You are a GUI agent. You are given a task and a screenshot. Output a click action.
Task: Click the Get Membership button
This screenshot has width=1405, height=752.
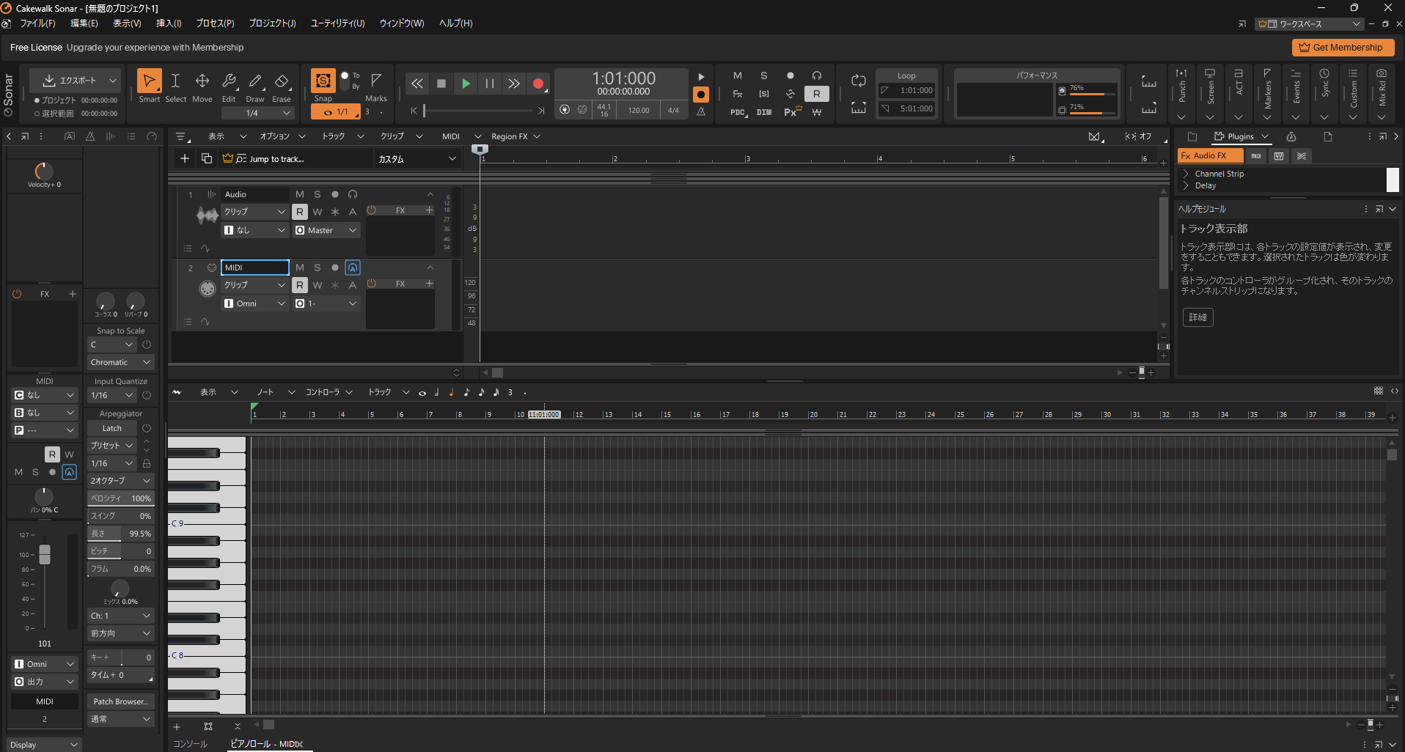(1343, 47)
